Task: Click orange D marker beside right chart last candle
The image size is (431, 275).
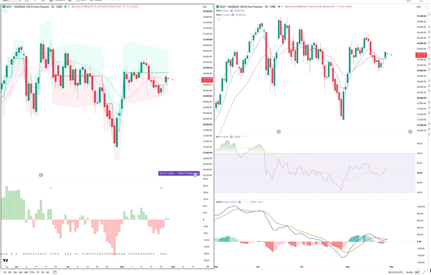Action: [391, 55]
